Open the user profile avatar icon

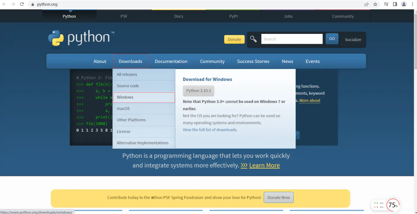404,4
